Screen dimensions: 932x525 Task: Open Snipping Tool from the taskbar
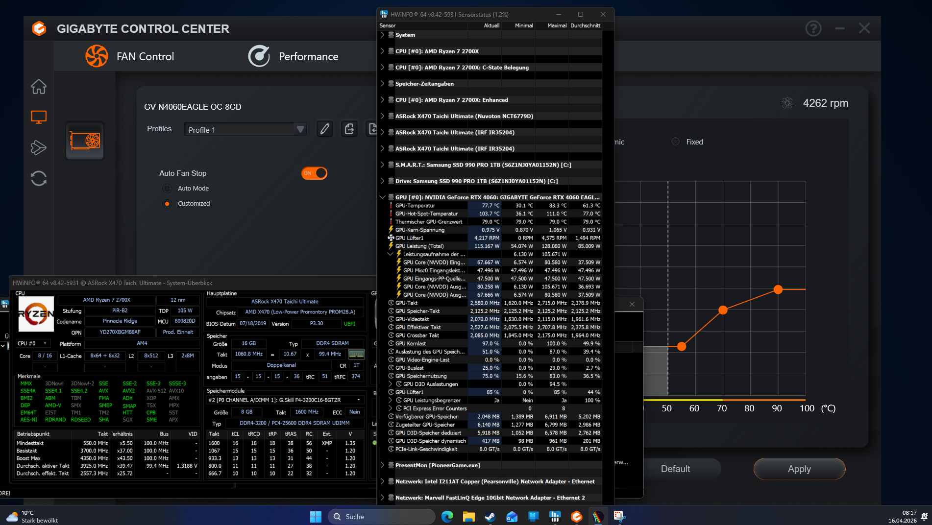click(619, 516)
